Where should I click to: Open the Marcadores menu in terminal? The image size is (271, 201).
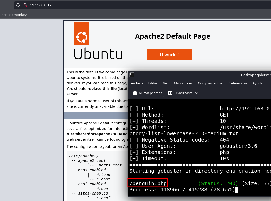pos(183,83)
